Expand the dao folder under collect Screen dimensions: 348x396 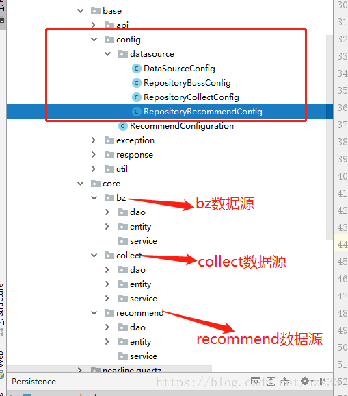coord(107,270)
